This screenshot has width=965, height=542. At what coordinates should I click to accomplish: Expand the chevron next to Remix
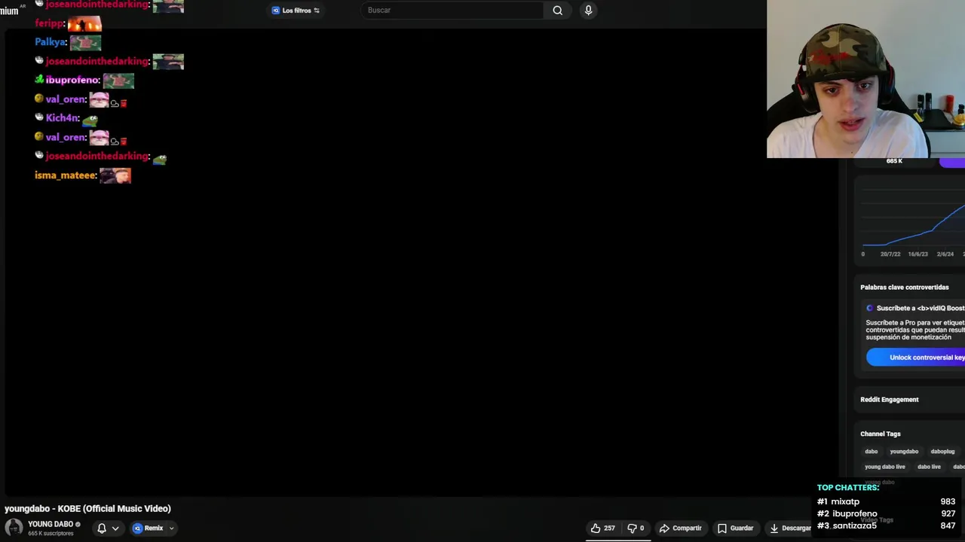[172, 528]
